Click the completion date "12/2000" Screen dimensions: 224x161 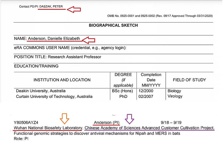click(146, 91)
